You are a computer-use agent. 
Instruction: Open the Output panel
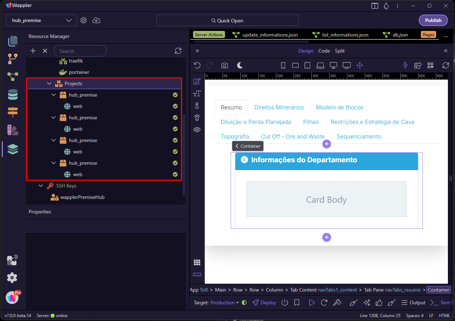(x=413, y=303)
